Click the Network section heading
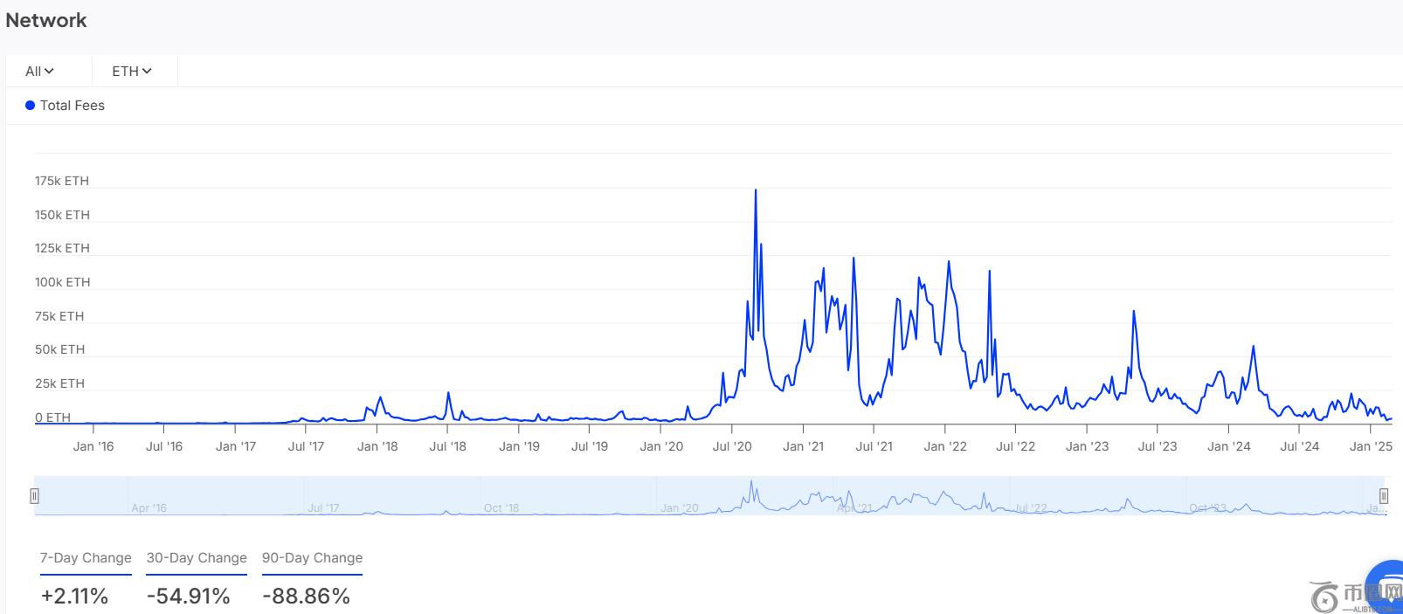This screenshot has width=1403, height=614. 46,20
